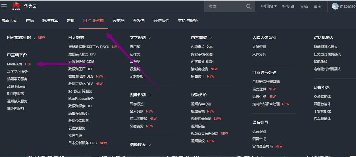The height and width of the screenshot is (157, 356).
Task: Open 云搜索服务 link
Action: click(x=77, y=128)
